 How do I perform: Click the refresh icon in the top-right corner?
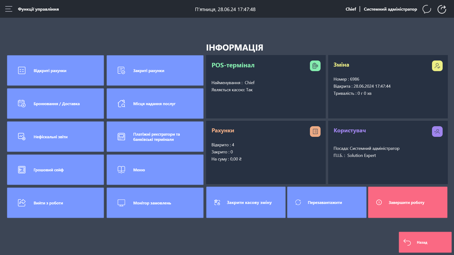[442, 9]
